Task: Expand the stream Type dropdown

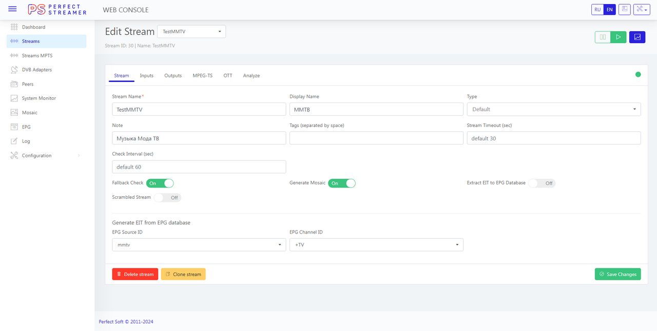Action: tap(553, 109)
